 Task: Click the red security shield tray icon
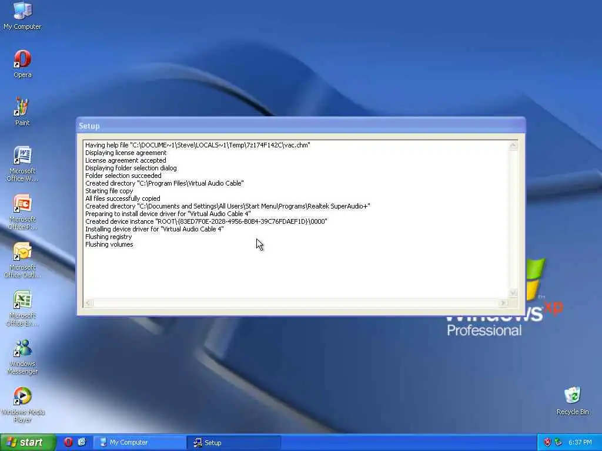(547, 443)
